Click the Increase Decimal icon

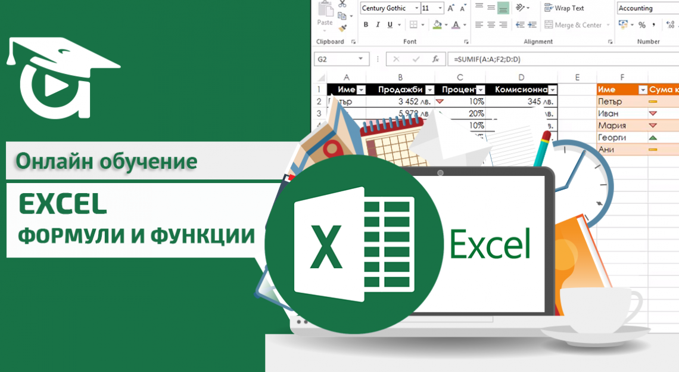click(671, 24)
